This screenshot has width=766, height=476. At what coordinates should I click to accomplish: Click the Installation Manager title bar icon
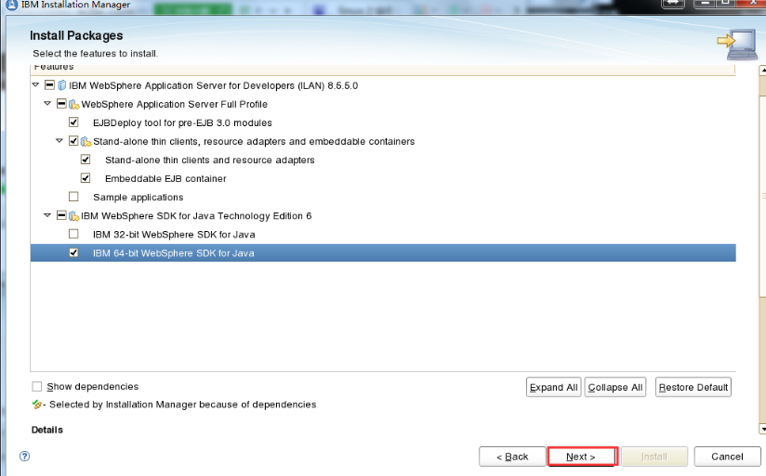[x=11, y=5]
